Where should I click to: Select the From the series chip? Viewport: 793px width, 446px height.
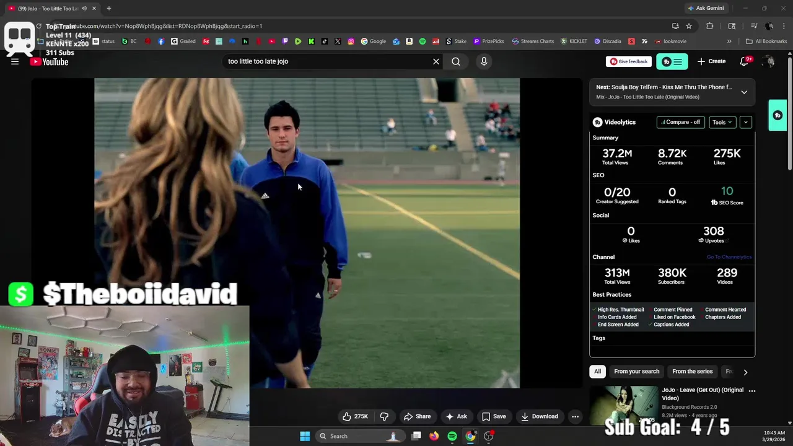pyautogui.click(x=692, y=372)
